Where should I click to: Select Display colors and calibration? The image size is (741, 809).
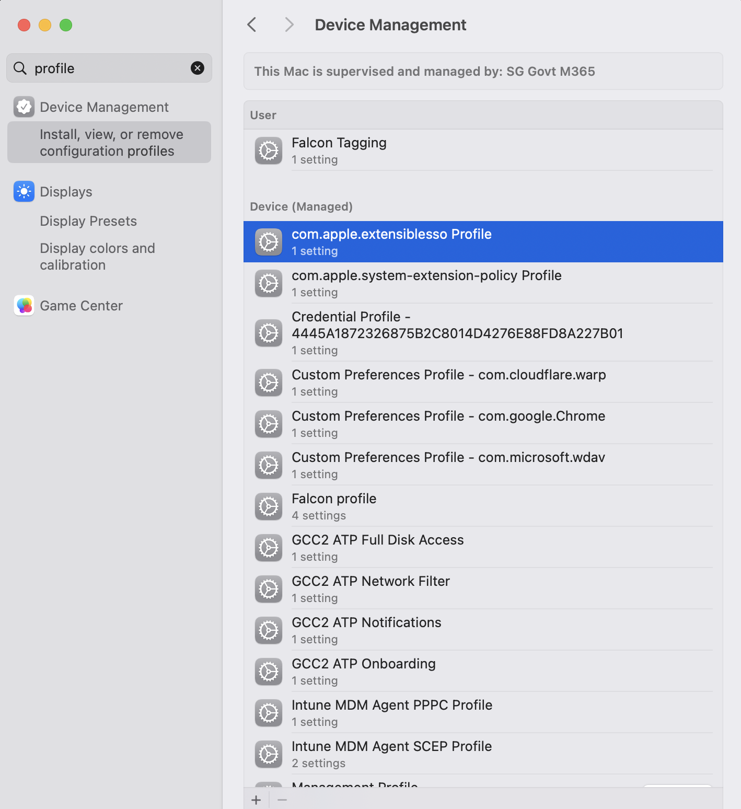click(x=97, y=256)
